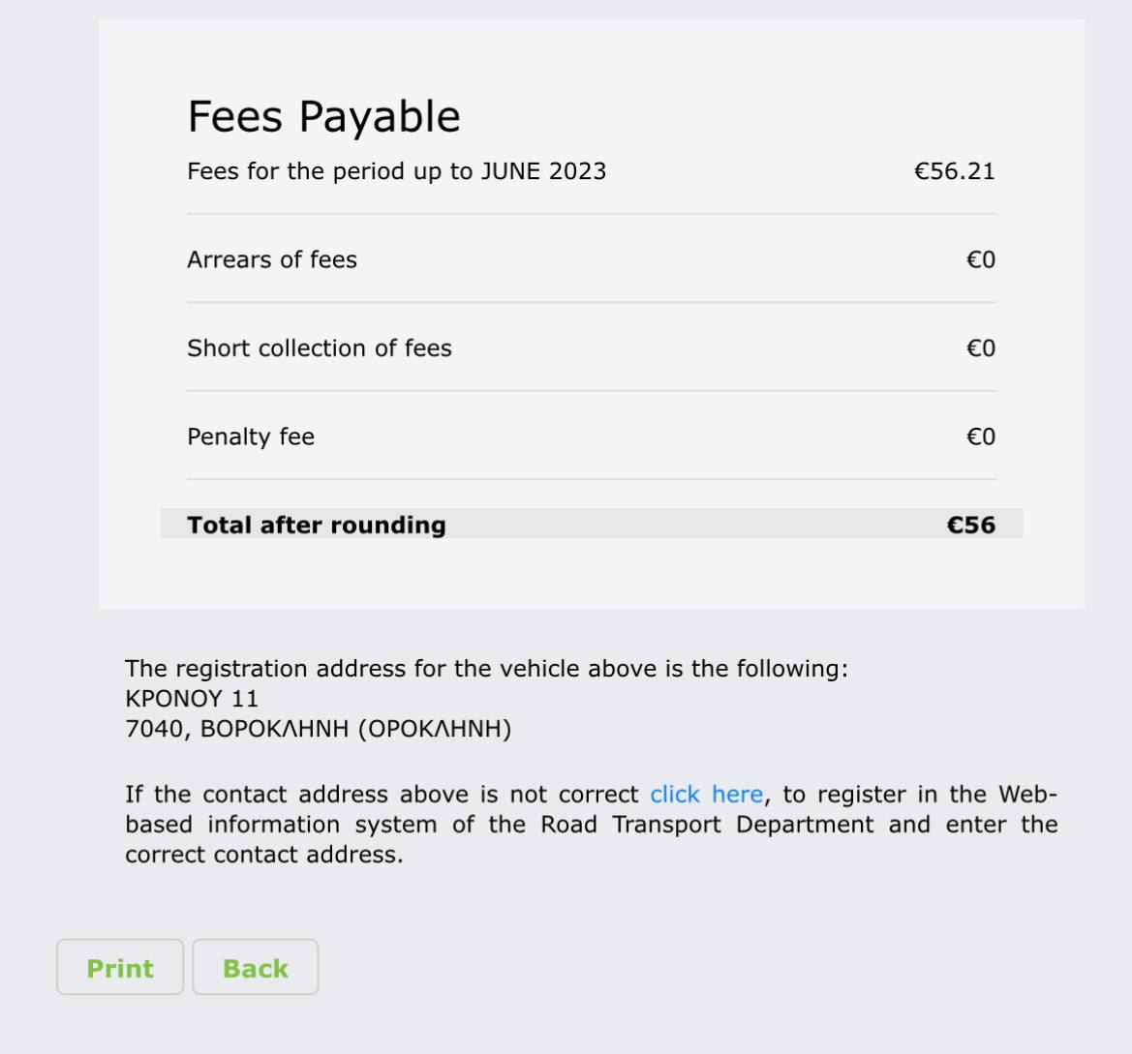
Task: Click the 7040 ΒΟΡΟΚΛΗΝΗ postcode line
Action: point(318,728)
